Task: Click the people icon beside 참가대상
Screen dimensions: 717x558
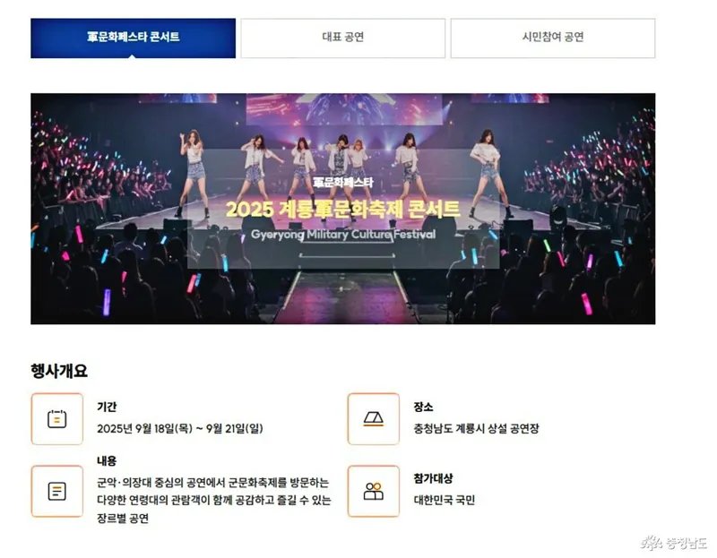Action: click(x=373, y=492)
